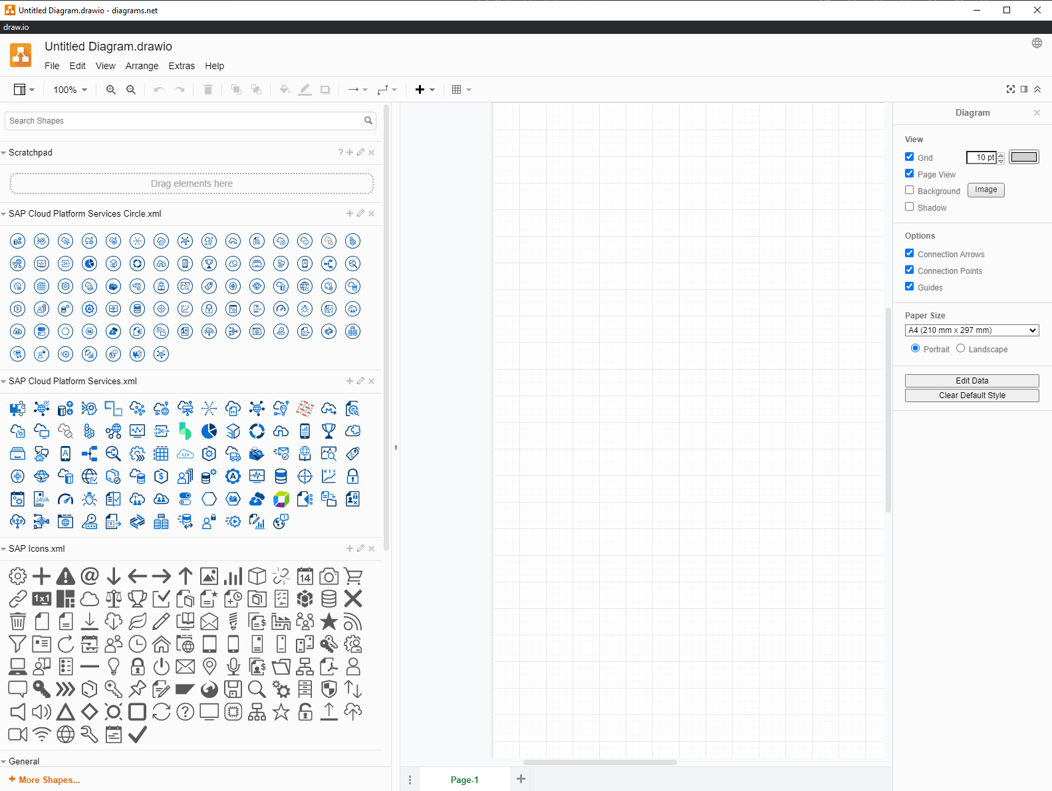
Task: Click the Edit Data button
Action: pos(972,381)
